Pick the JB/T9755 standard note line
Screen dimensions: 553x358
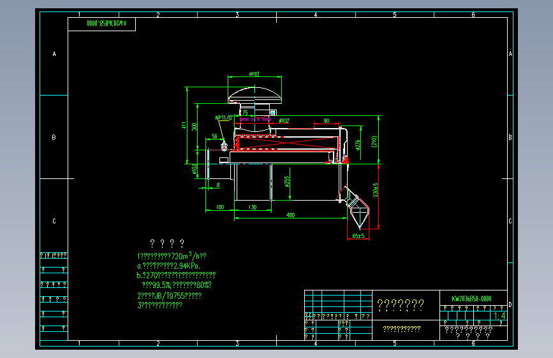(x=169, y=296)
